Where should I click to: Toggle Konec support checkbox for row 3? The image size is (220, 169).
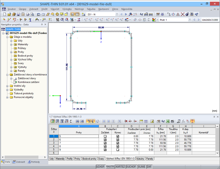pyautogui.click(x=118, y=143)
